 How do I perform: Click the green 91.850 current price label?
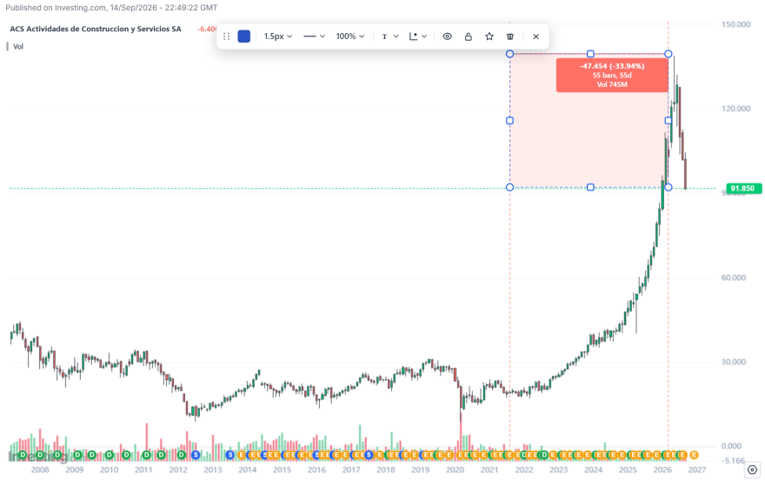[743, 189]
